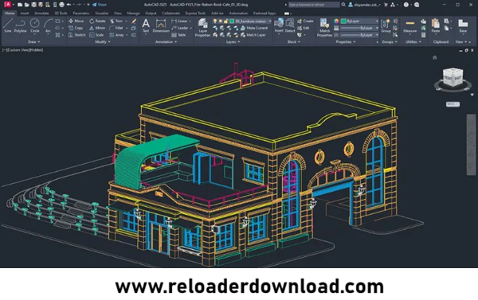
Task: Toggle the layer on/off lightbulb icon
Action: (x=215, y=21)
